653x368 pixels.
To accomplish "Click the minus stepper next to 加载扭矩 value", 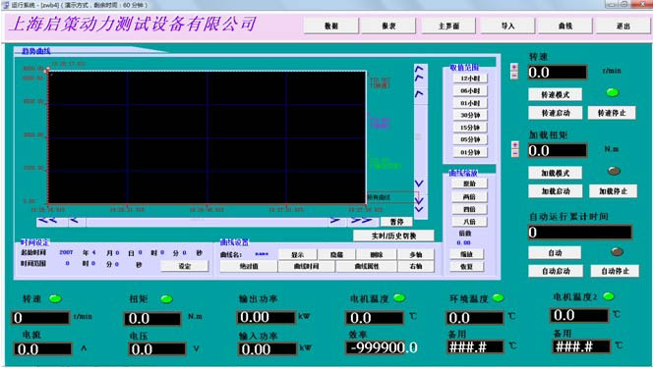I will pos(514,153).
